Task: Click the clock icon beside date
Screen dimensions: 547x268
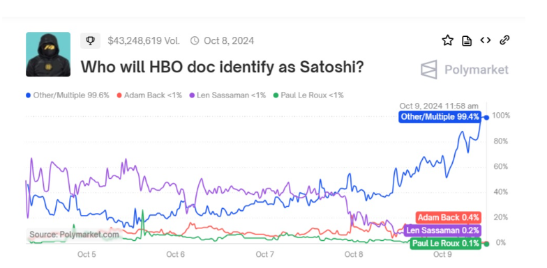Action: [x=195, y=40]
